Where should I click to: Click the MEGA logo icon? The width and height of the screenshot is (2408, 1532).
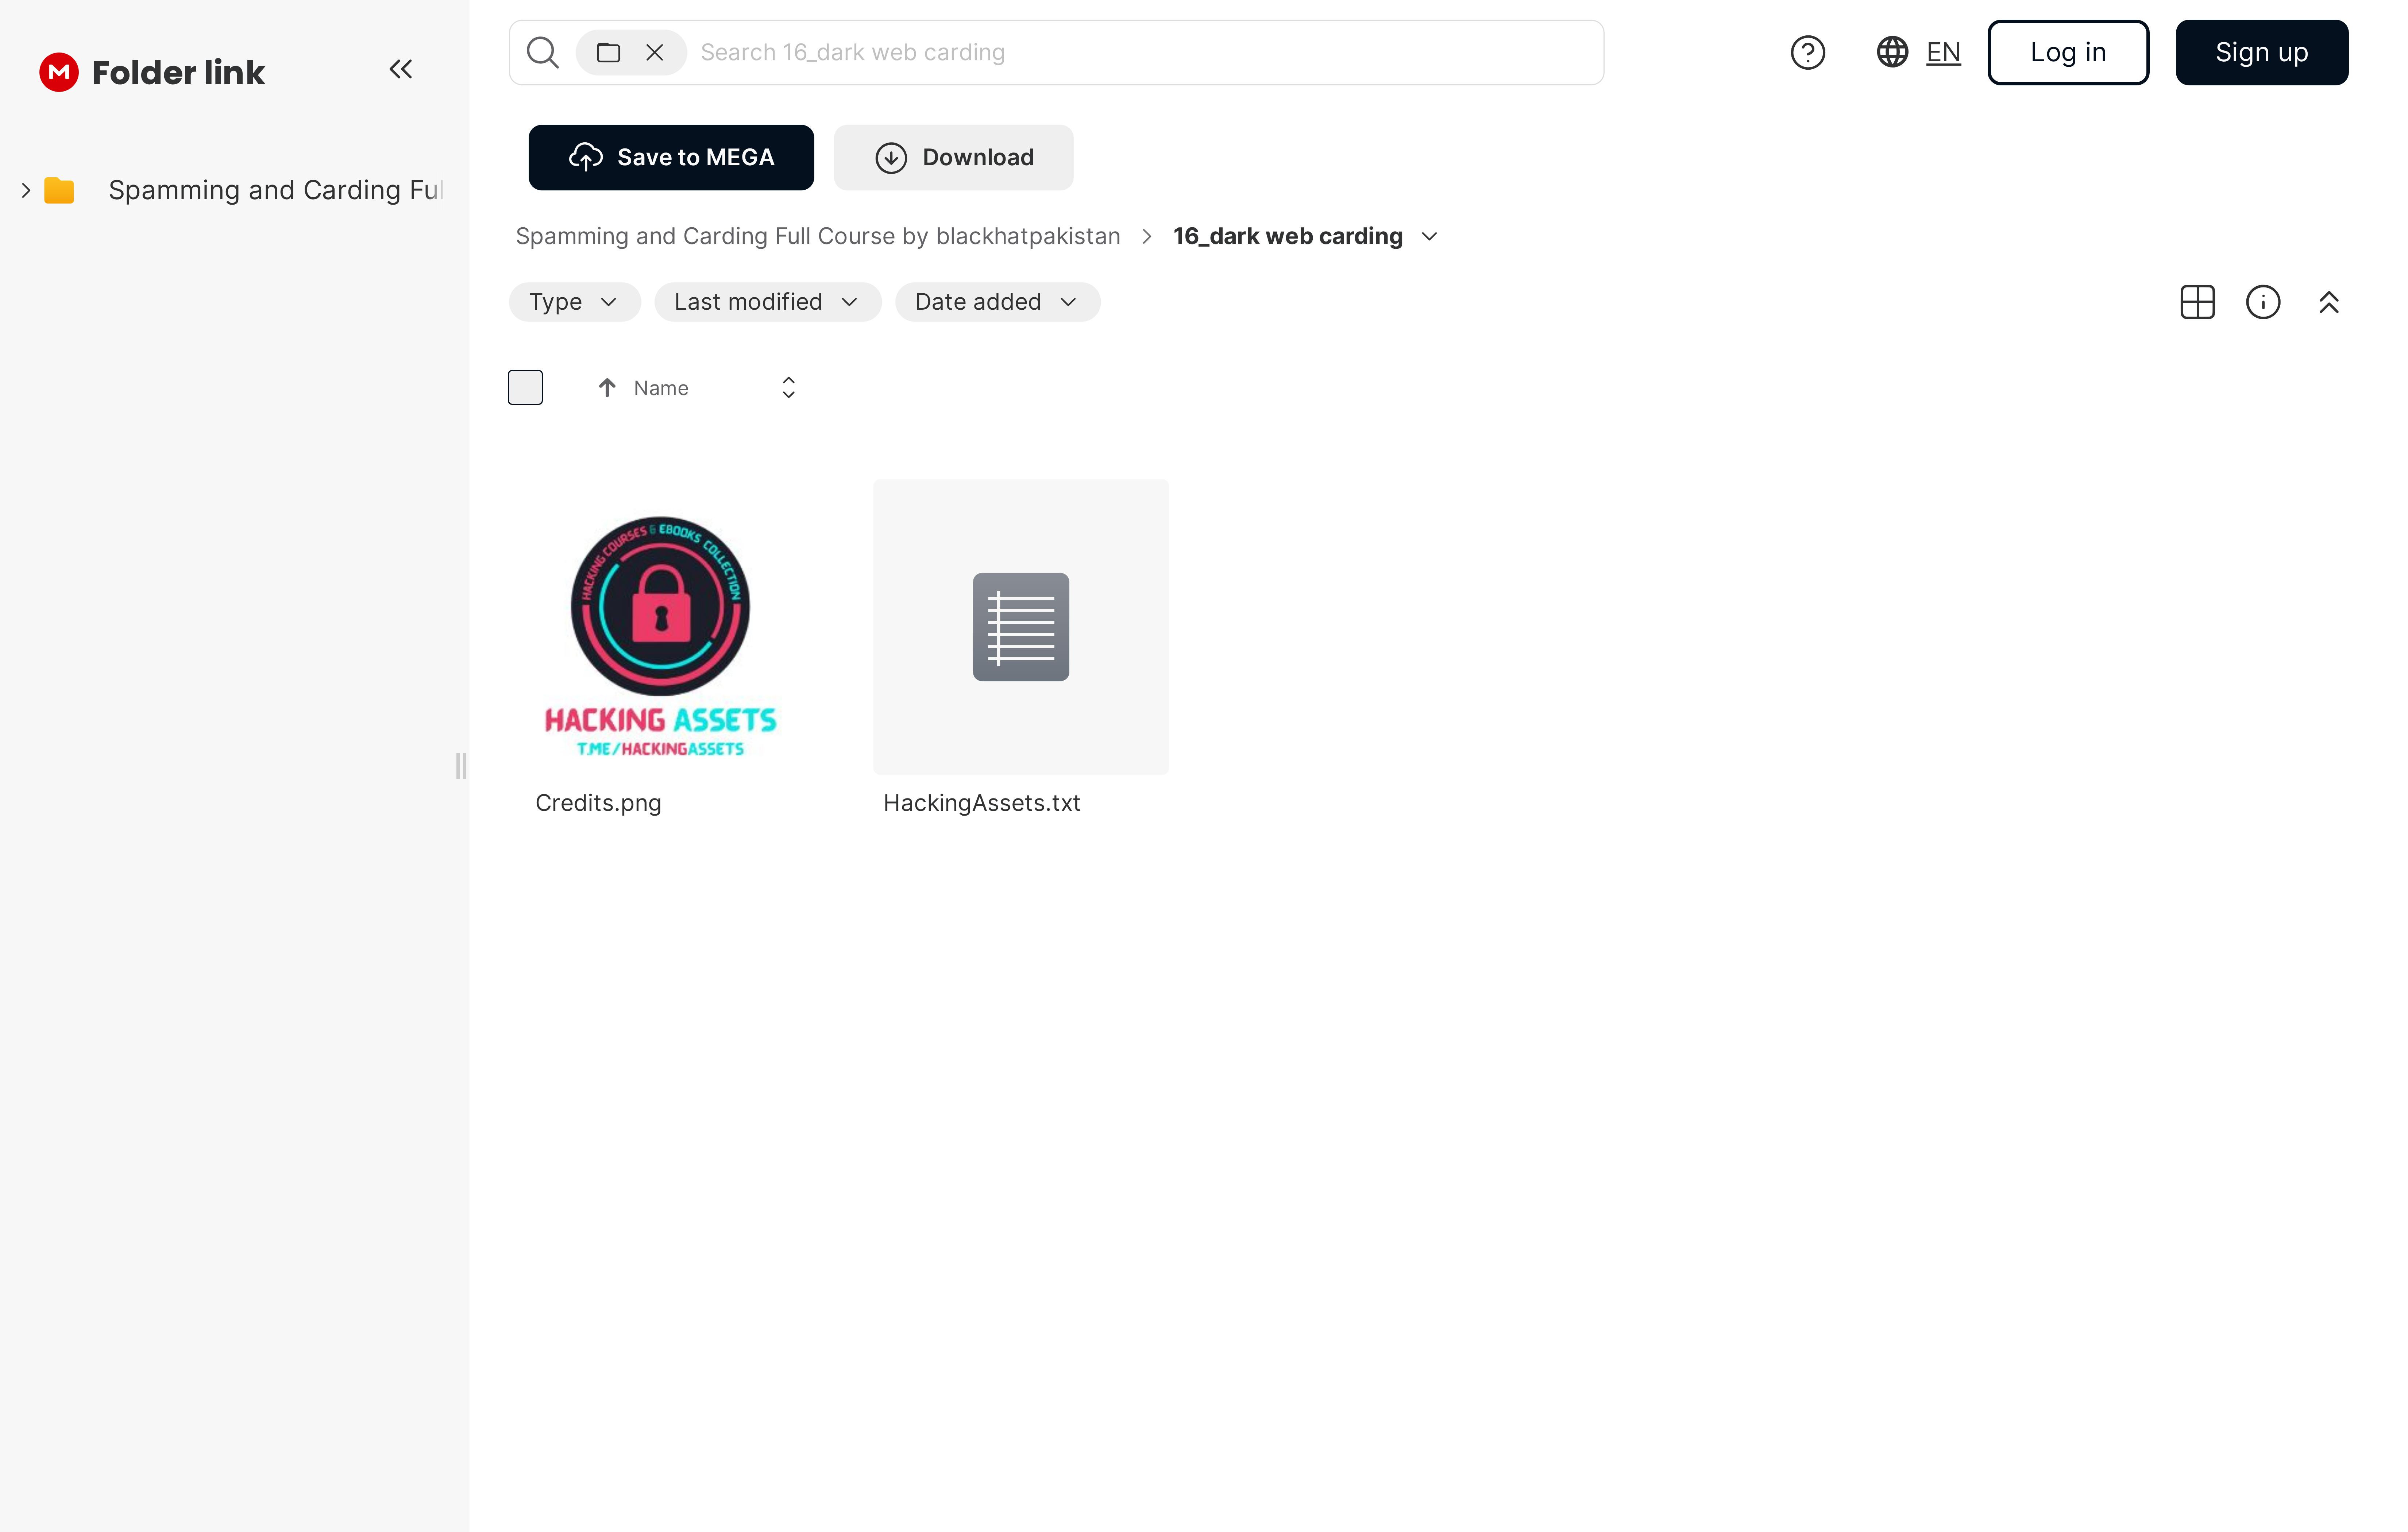click(x=59, y=72)
